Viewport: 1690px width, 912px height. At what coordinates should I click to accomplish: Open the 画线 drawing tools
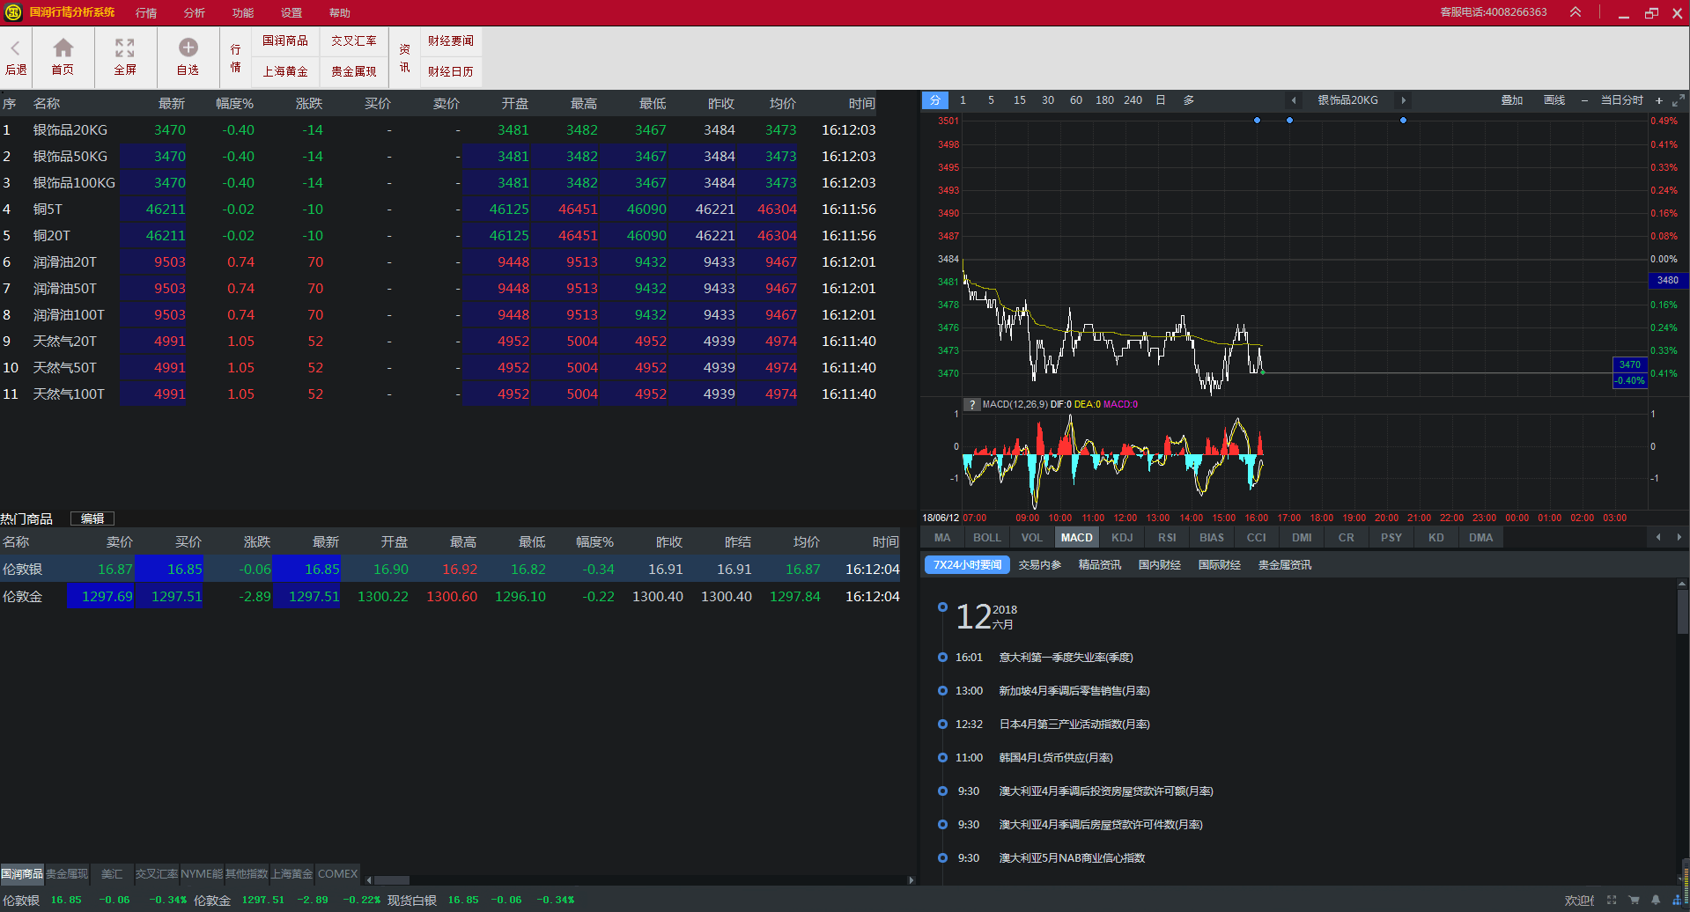[x=1554, y=100]
